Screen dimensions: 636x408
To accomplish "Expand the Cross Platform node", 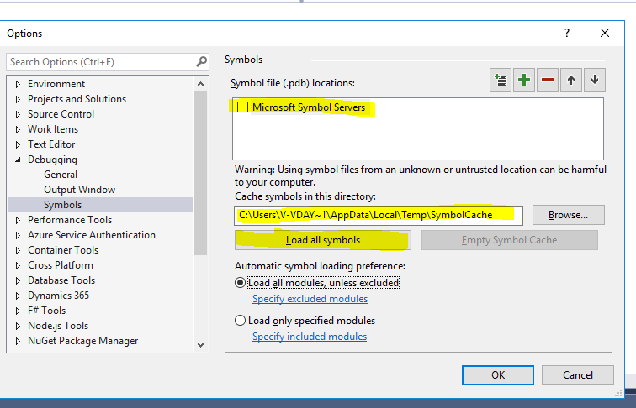I will pyautogui.click(x=18, y=265).
